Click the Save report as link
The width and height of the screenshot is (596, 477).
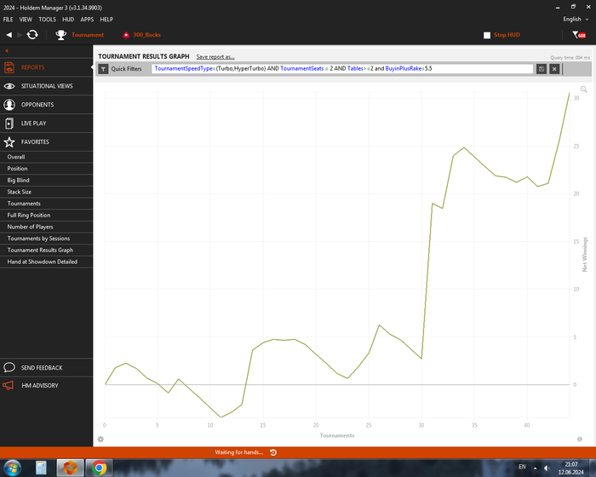(215, 57)
